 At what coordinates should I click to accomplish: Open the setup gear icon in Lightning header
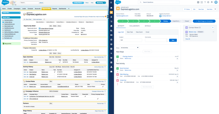208,2
